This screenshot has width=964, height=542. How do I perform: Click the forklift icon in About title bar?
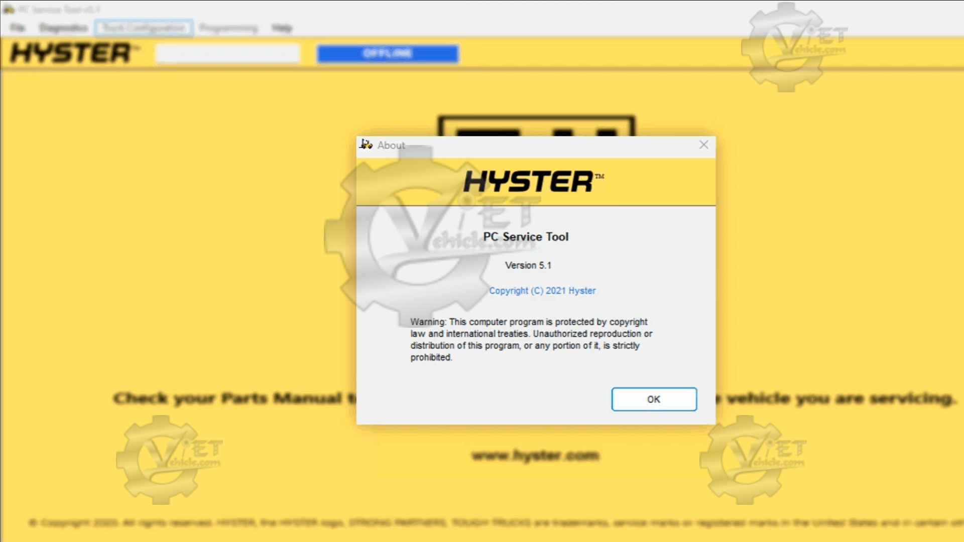click(366, 145)
